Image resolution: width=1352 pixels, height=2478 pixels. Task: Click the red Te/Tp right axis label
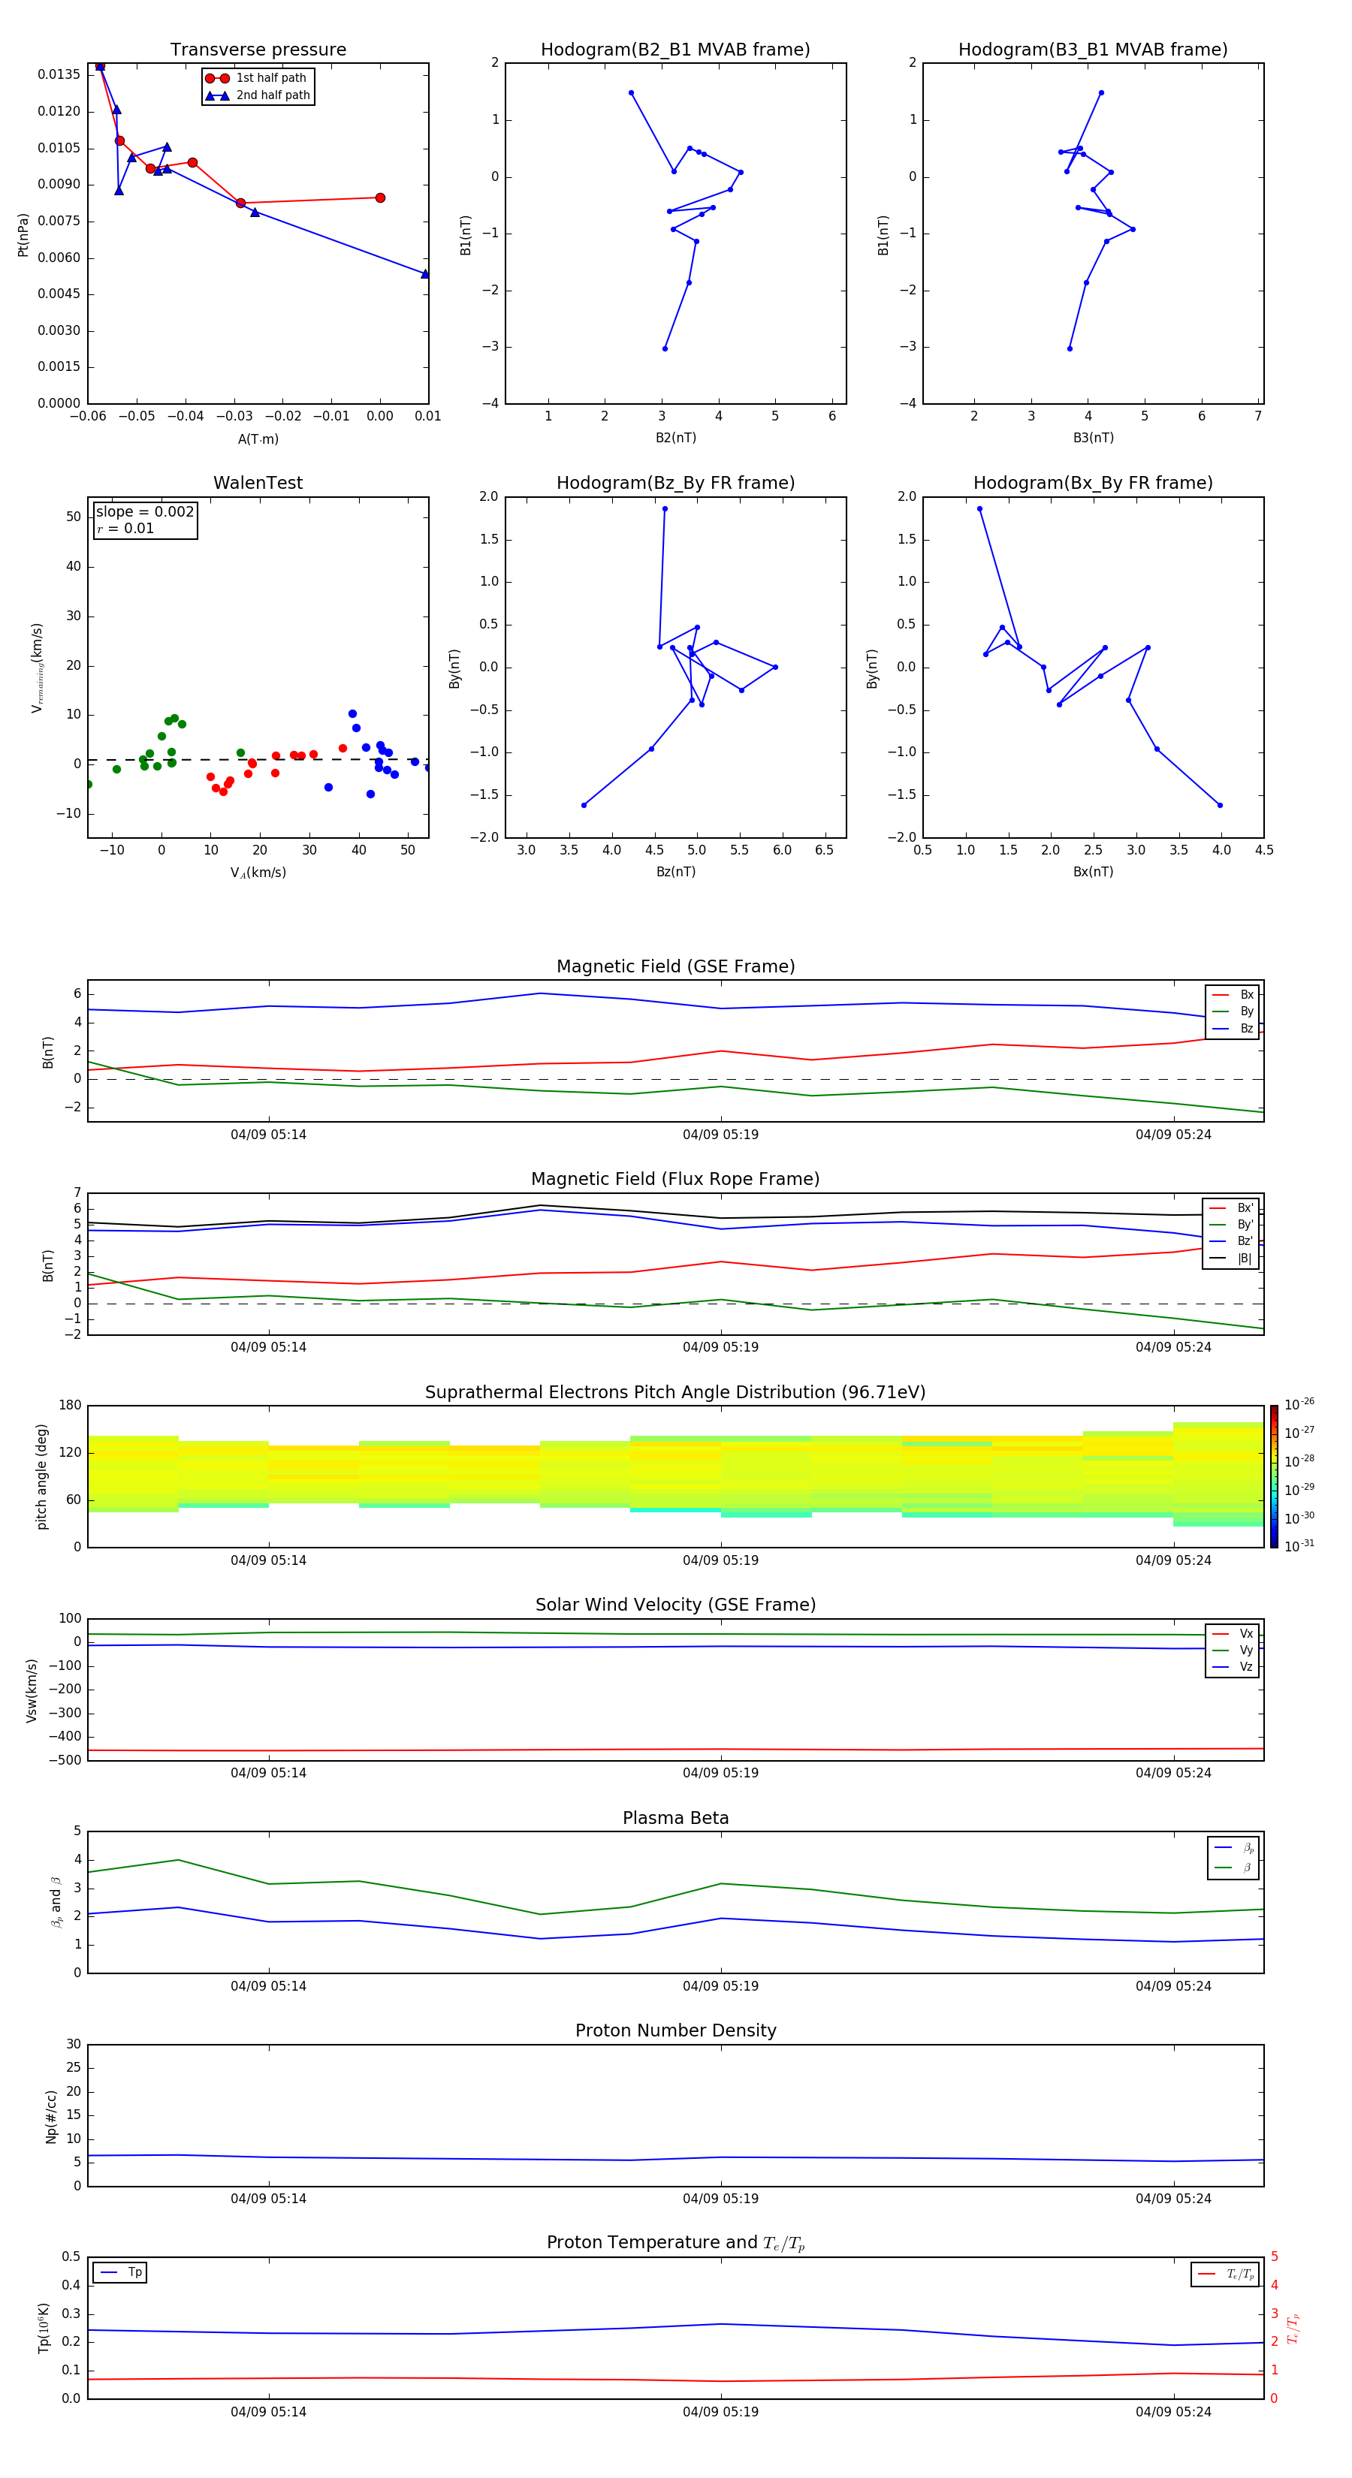coord(1293,2328)
